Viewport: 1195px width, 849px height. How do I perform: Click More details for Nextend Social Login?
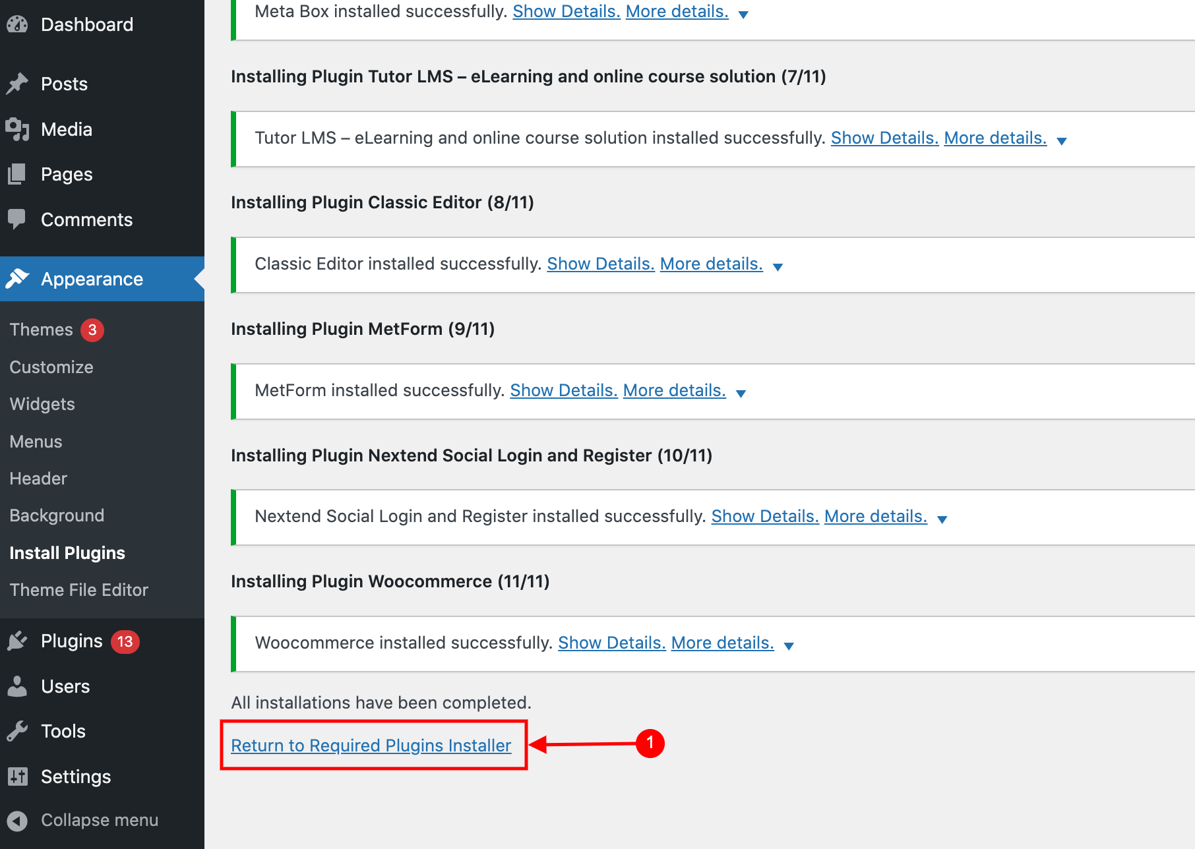click(x=876, y=516)
